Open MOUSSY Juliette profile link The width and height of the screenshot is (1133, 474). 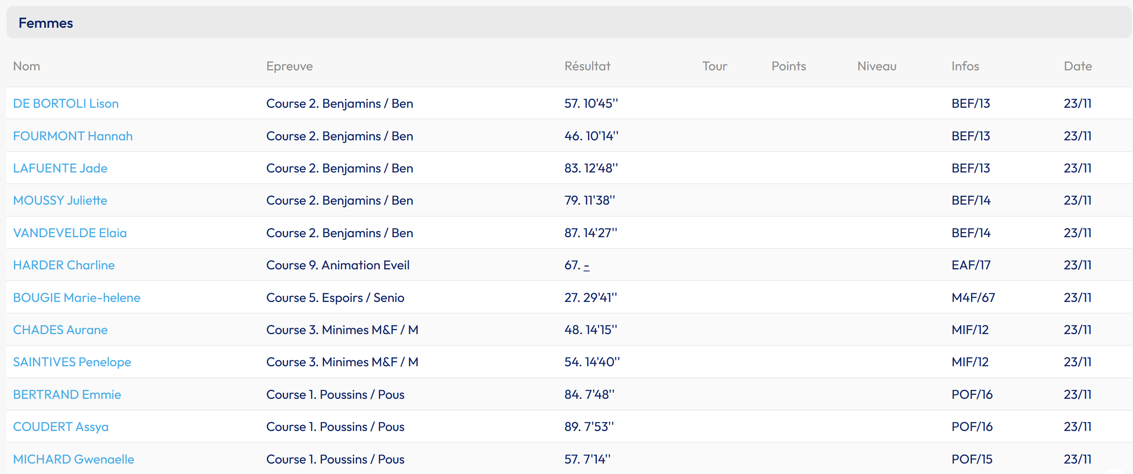pyautogui.click(x=60, y=200)
